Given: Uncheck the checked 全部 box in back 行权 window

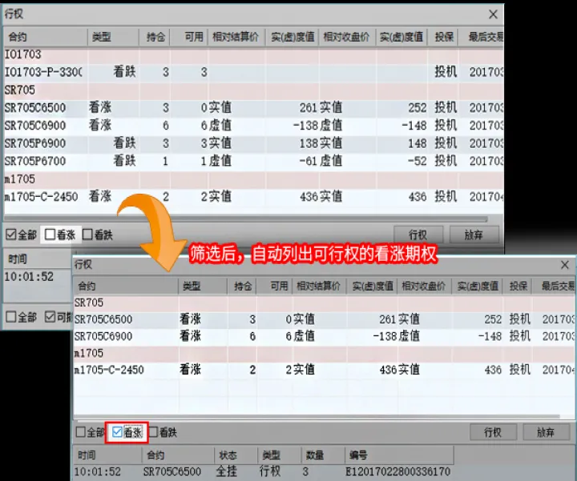Looking at the screenshot, I should coord(11,234).
